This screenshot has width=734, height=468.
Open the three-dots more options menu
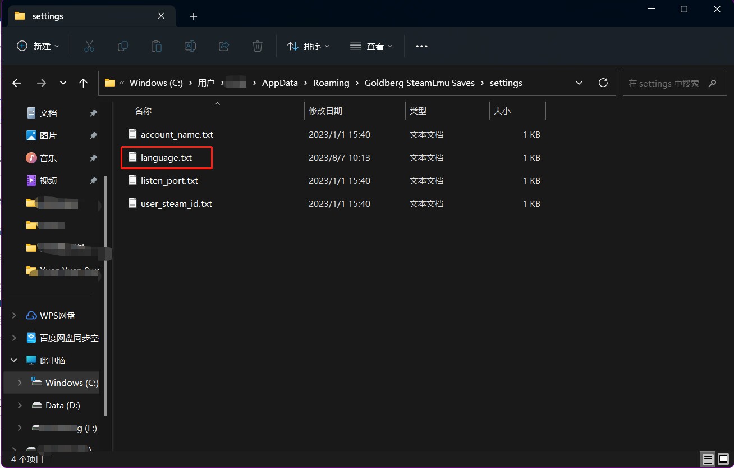(421, 46)
